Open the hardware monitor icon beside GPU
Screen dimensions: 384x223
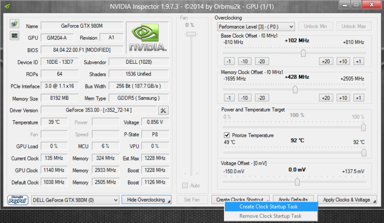(15, 36)
